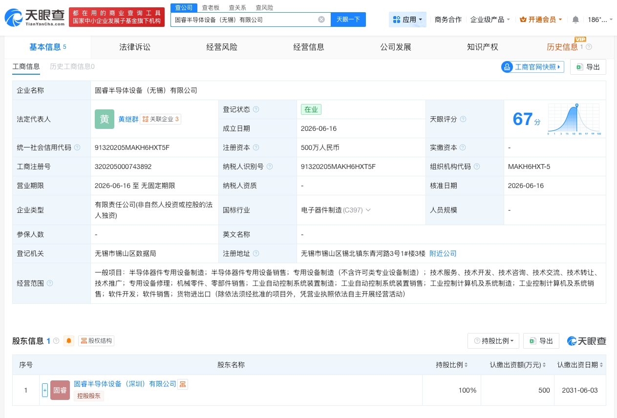Viewport: 617px width, 418px height.
Task: Expand 电子器件制造 industry chevron
Action: [368, 210]
